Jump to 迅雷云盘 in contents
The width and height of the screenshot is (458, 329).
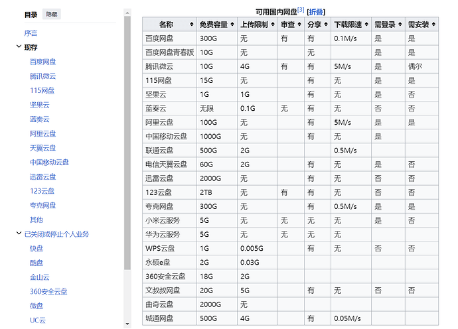pyautogui.click(x=43, y=176)
